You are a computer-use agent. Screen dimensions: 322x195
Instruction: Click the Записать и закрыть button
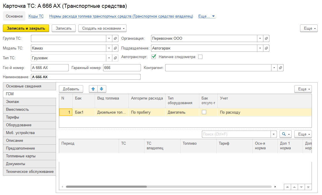tap(26, 28)
